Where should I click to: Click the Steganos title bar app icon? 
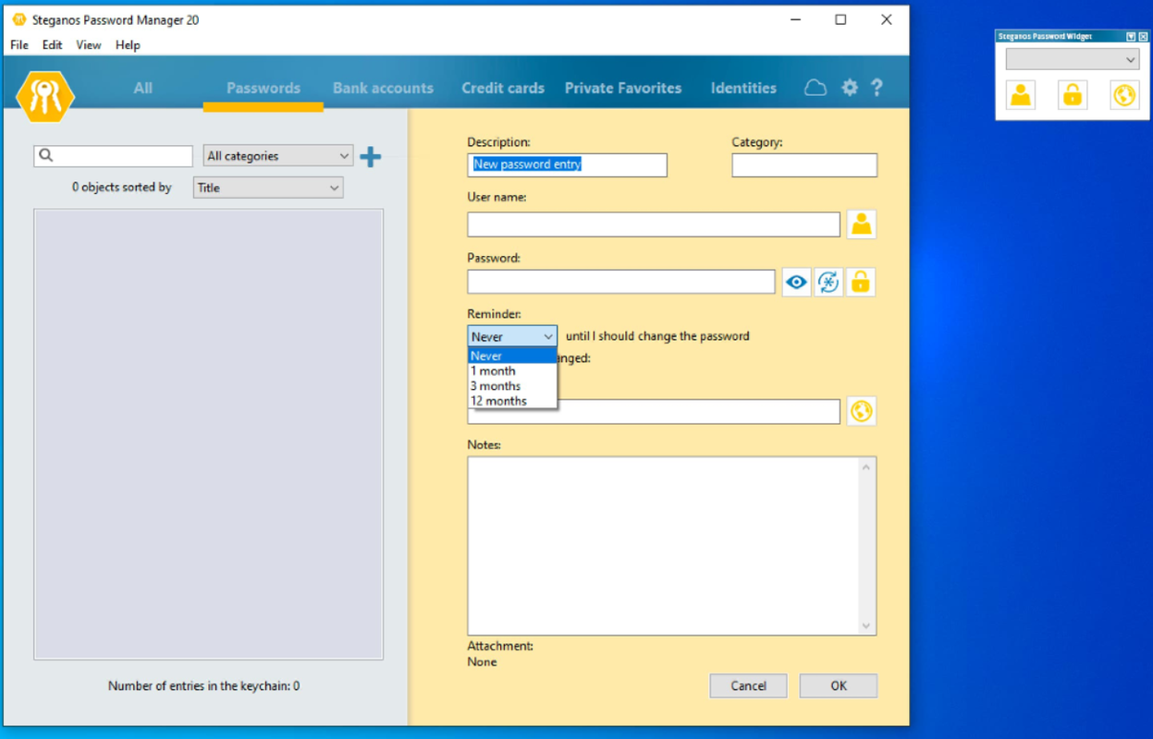18,19
